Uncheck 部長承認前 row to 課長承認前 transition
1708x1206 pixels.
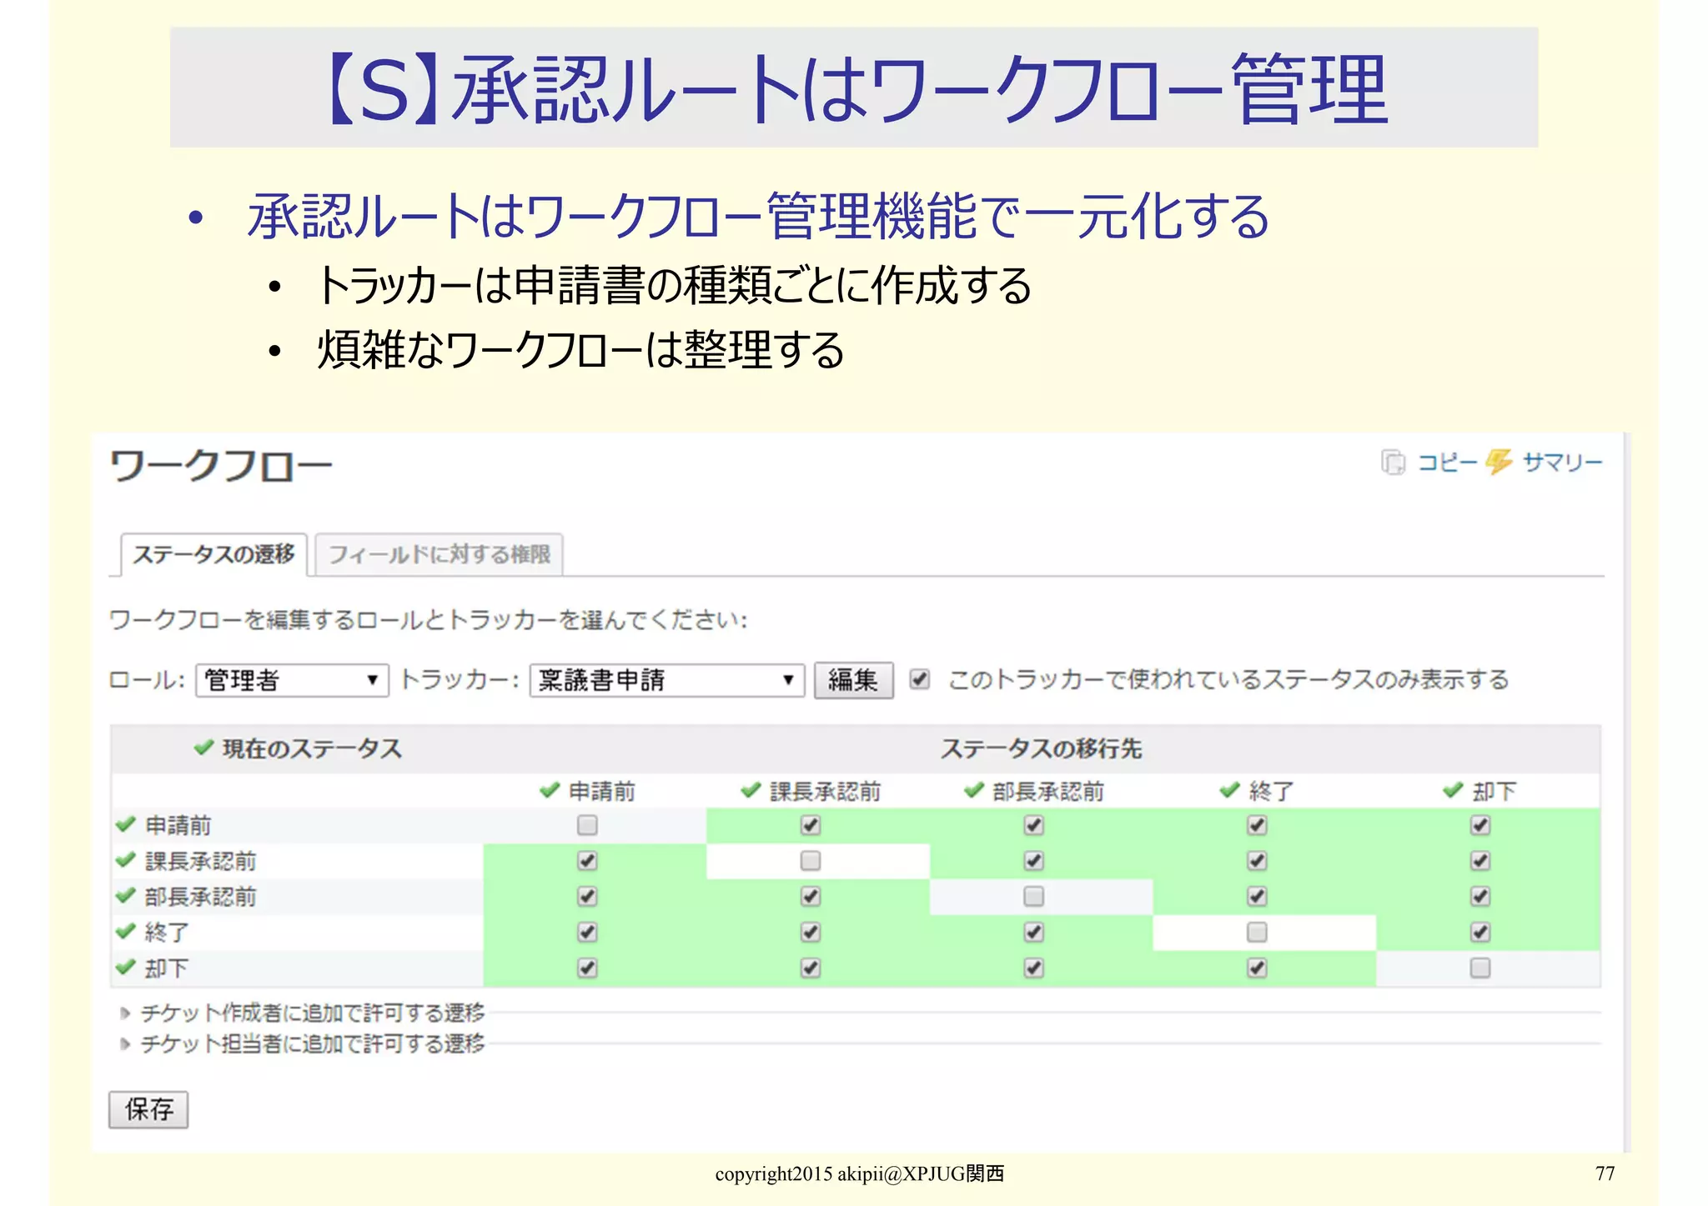[x=811, y=896]
